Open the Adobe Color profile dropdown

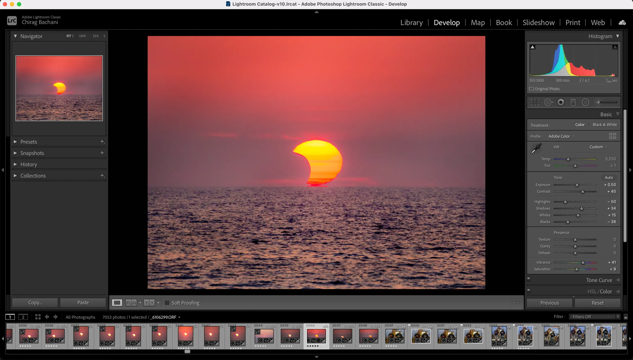(561, 136)
